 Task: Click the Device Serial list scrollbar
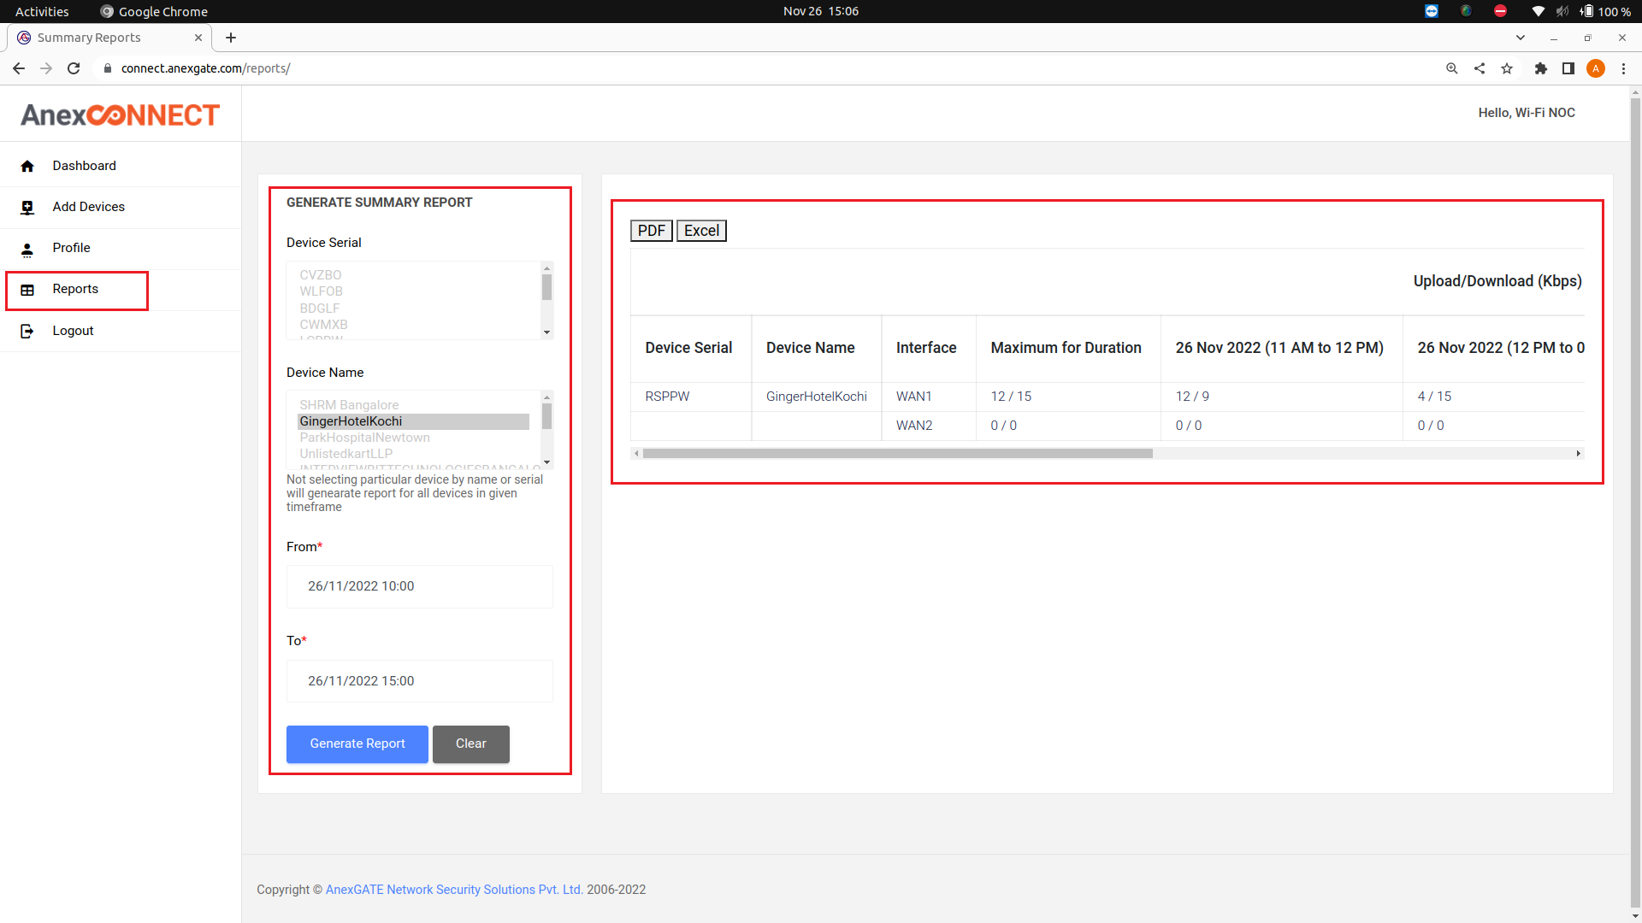pyautogui.click(x=547, y=287)
